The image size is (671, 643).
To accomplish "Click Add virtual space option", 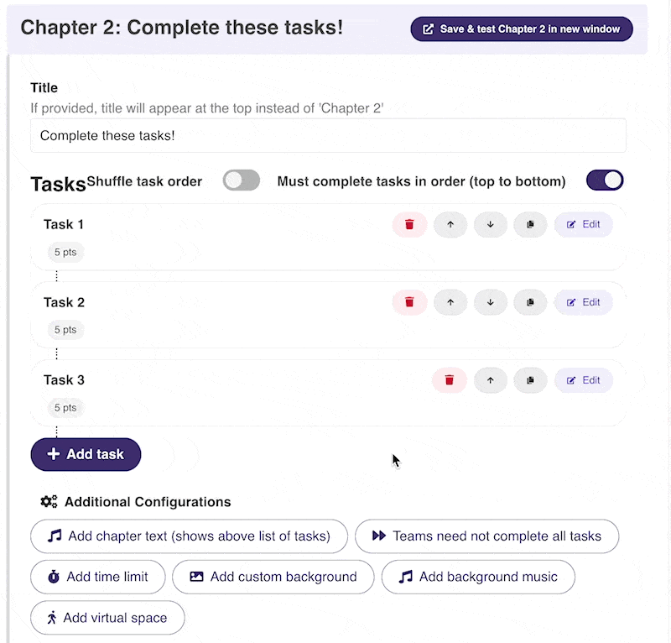I will [108, 618].
